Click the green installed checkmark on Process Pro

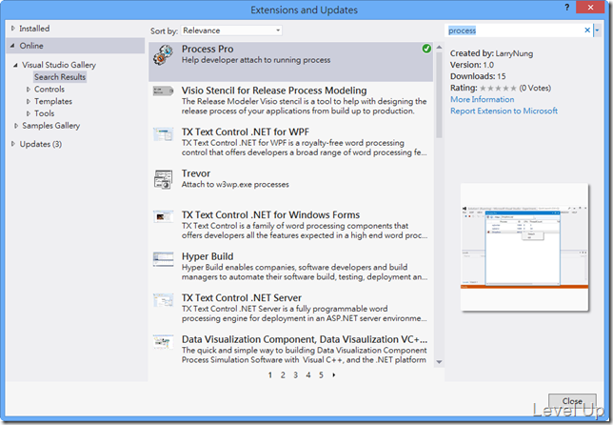[x=426, y=49]
